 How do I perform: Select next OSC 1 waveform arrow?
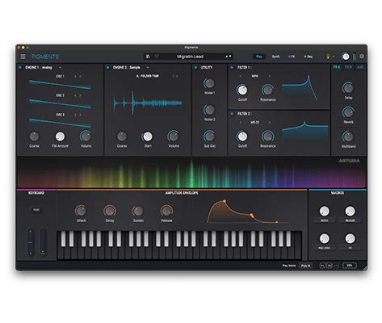point(80,77)
